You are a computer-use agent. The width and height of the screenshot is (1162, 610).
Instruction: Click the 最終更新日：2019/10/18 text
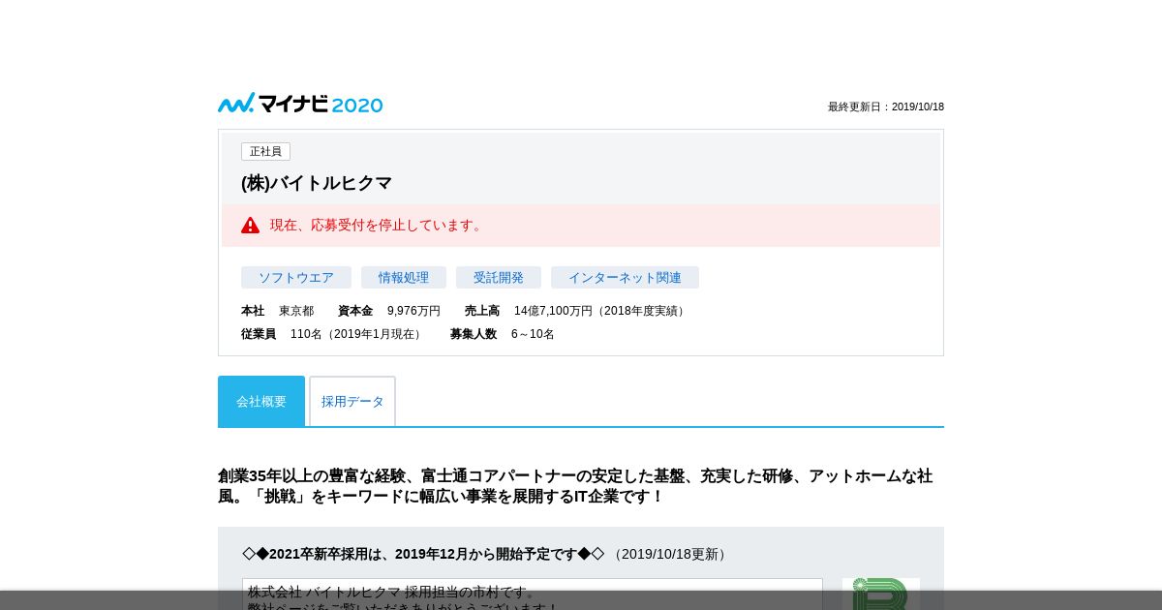886,107
